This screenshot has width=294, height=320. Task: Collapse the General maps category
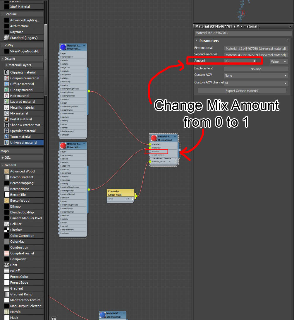pos(2,165)
